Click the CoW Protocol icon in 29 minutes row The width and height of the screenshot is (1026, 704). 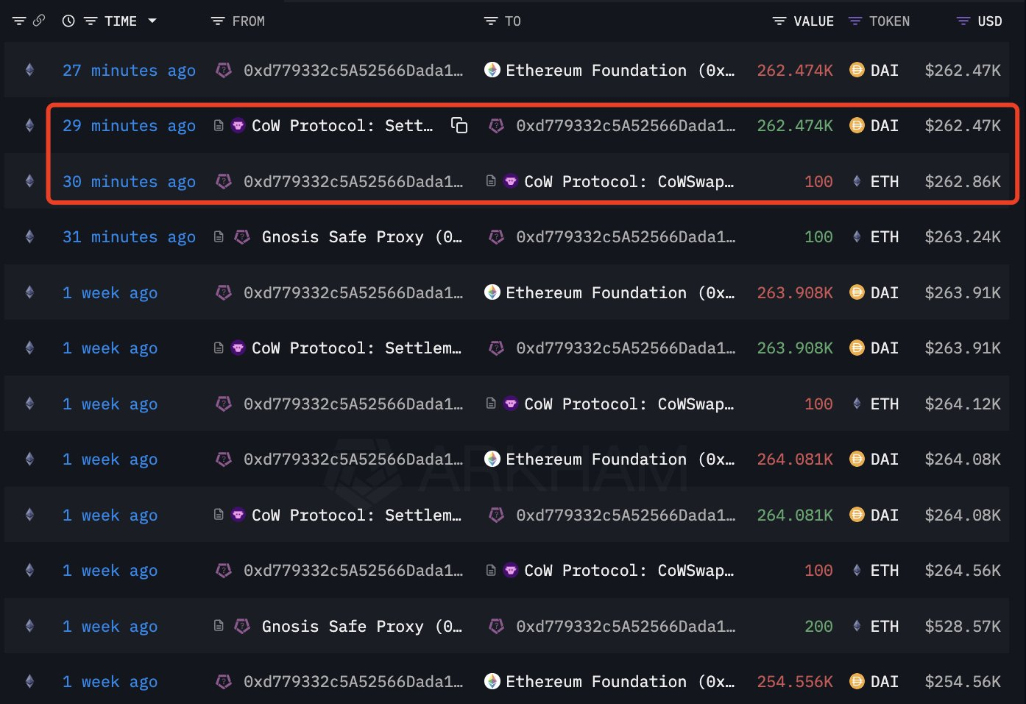point(238,126)
